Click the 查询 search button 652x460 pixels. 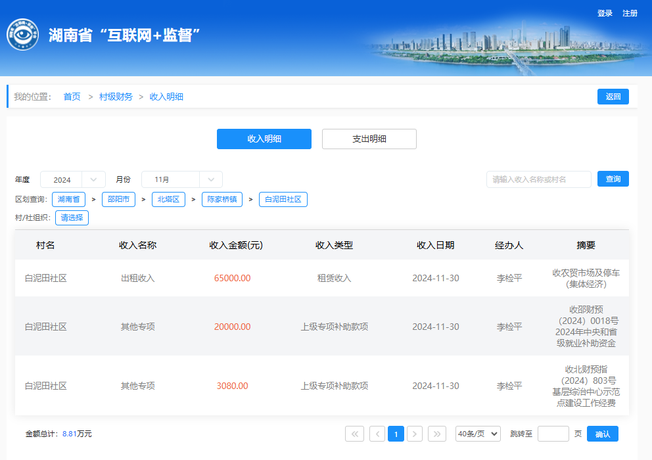(x=613, y=179)
